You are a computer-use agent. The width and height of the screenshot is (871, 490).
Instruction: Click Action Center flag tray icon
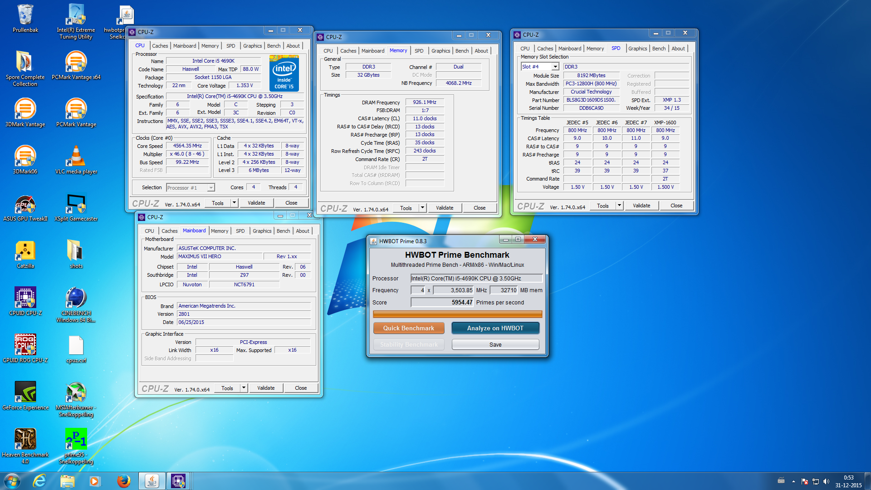coord(804,481)
